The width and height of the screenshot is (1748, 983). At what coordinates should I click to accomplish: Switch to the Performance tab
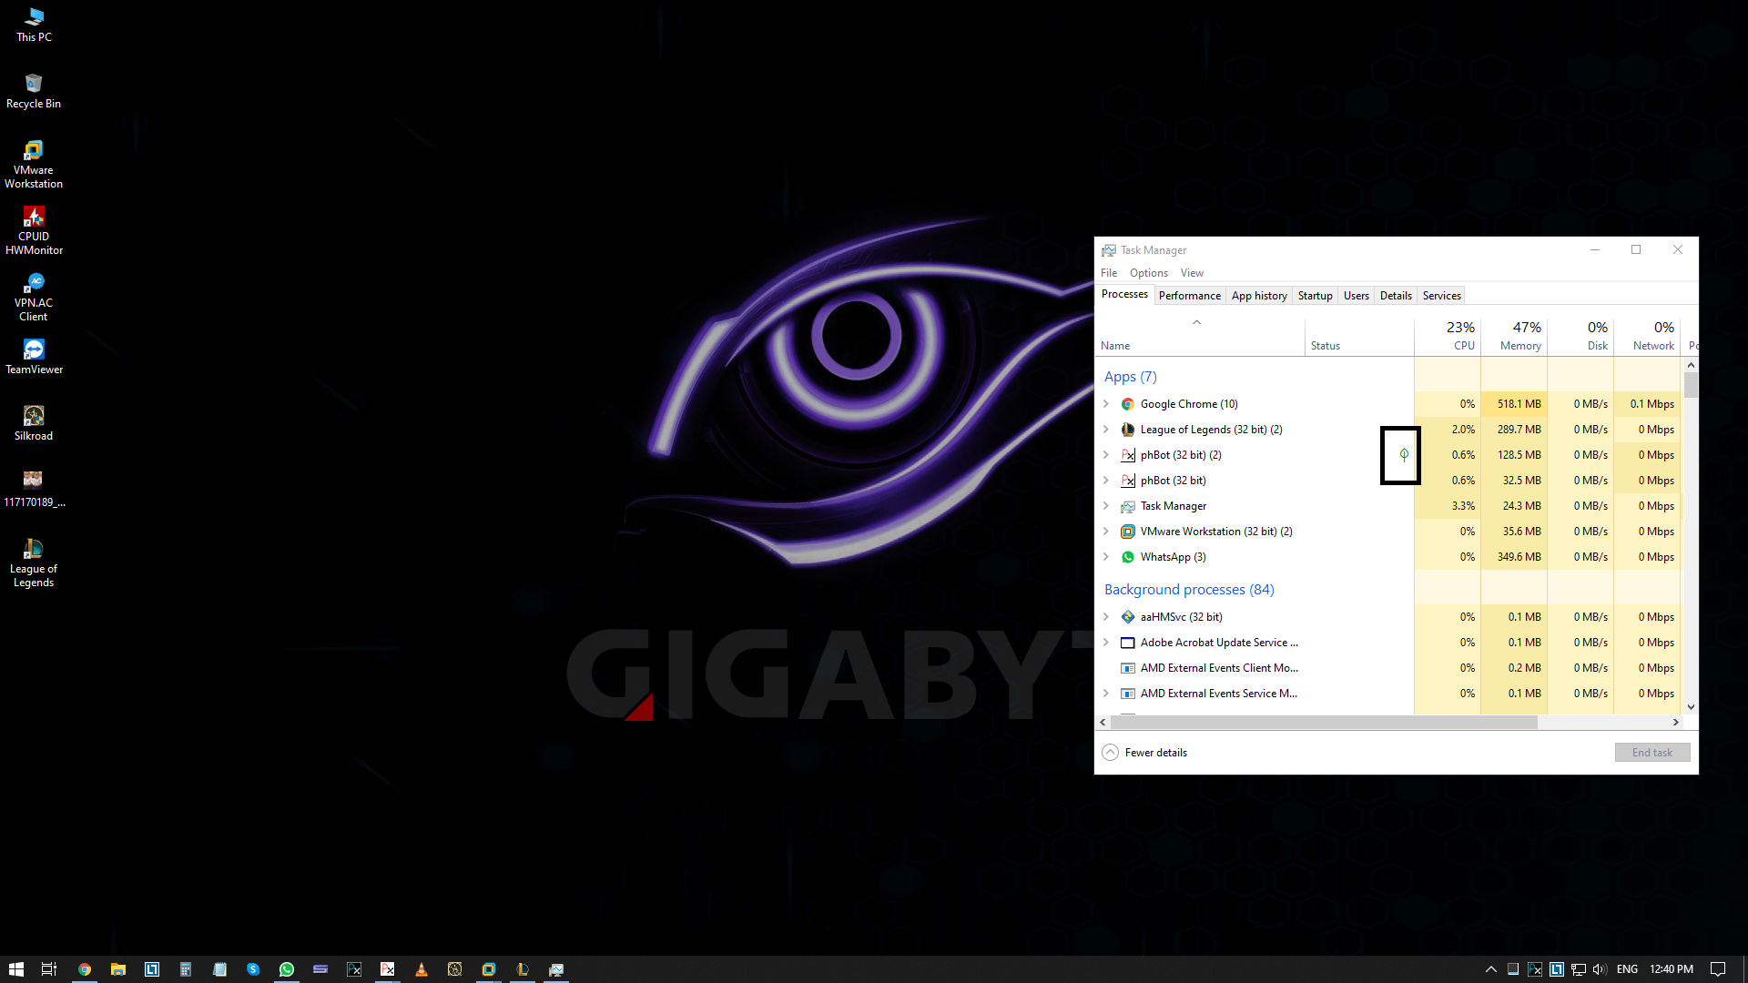pos(1189,296)
